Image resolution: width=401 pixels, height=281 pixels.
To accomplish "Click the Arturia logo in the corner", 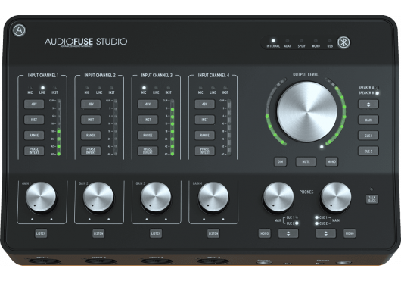I will [19, 30].
